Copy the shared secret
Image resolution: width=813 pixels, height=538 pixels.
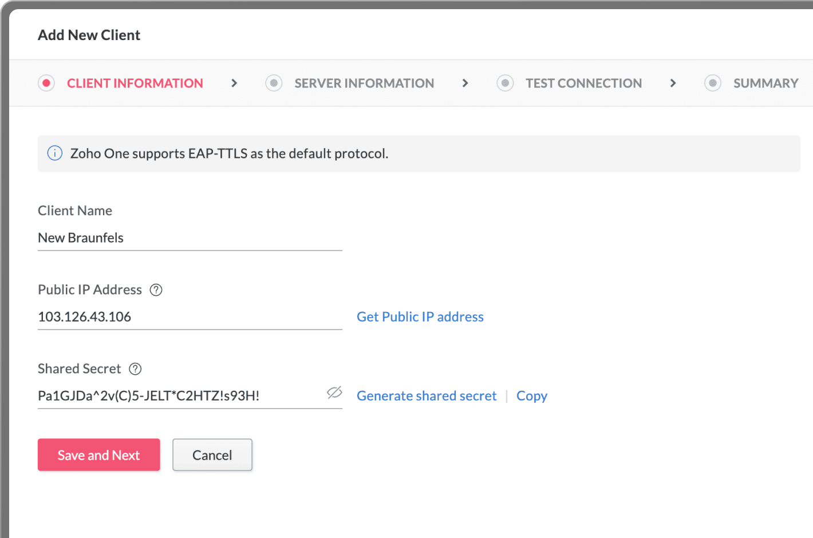point(531,395)
